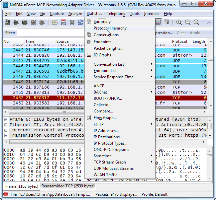Click the expert info red status circle
Image resolution: width=216 pixels, height=200 pixels.
coord(6,194)
